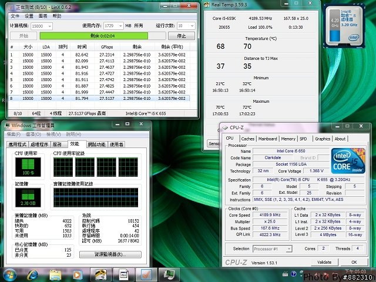Open the 檔案(F) menu in Task Manager
Image resolution: width=376 pixels, height=282 pixels.
[x=14, y=135]
